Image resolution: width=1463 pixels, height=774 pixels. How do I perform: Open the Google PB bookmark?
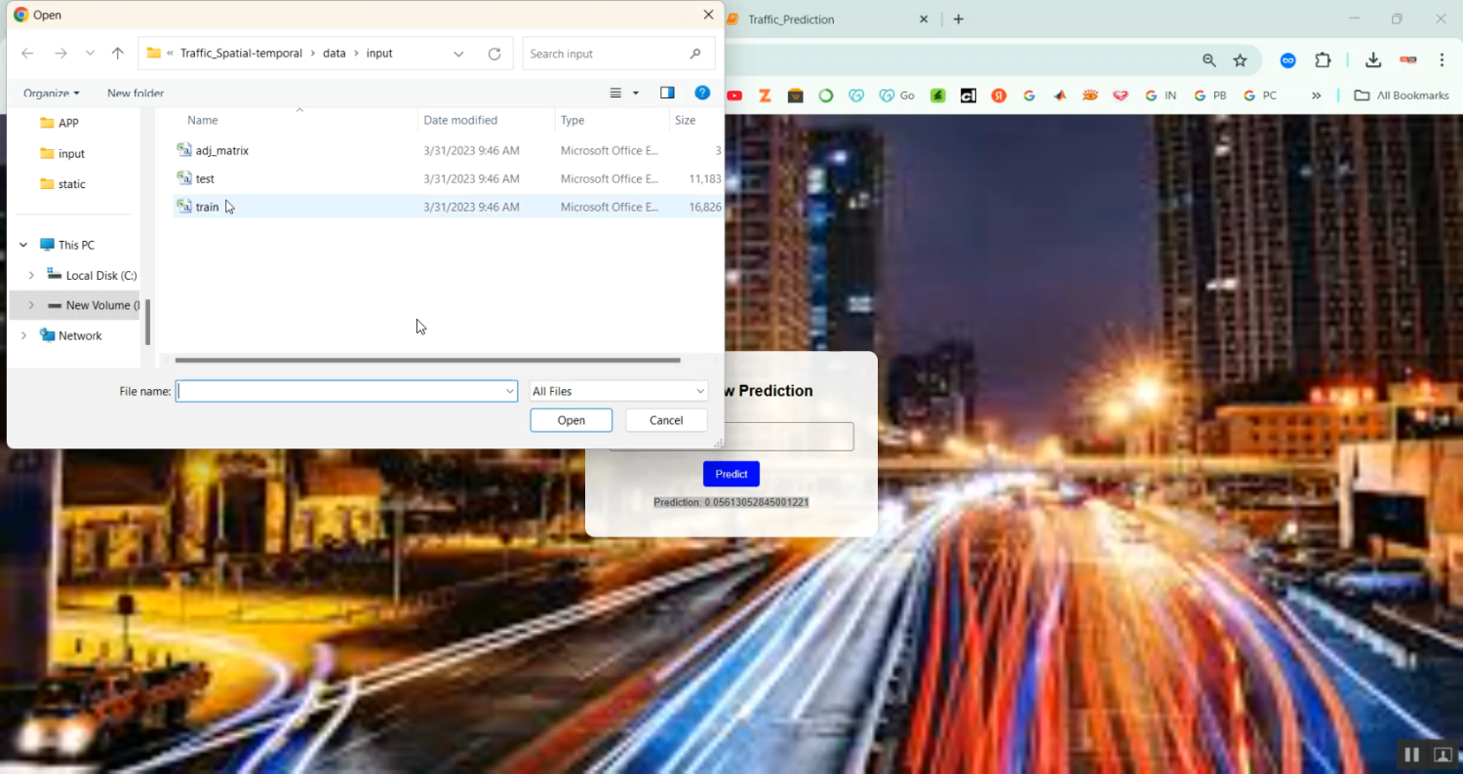(1210, 96)
